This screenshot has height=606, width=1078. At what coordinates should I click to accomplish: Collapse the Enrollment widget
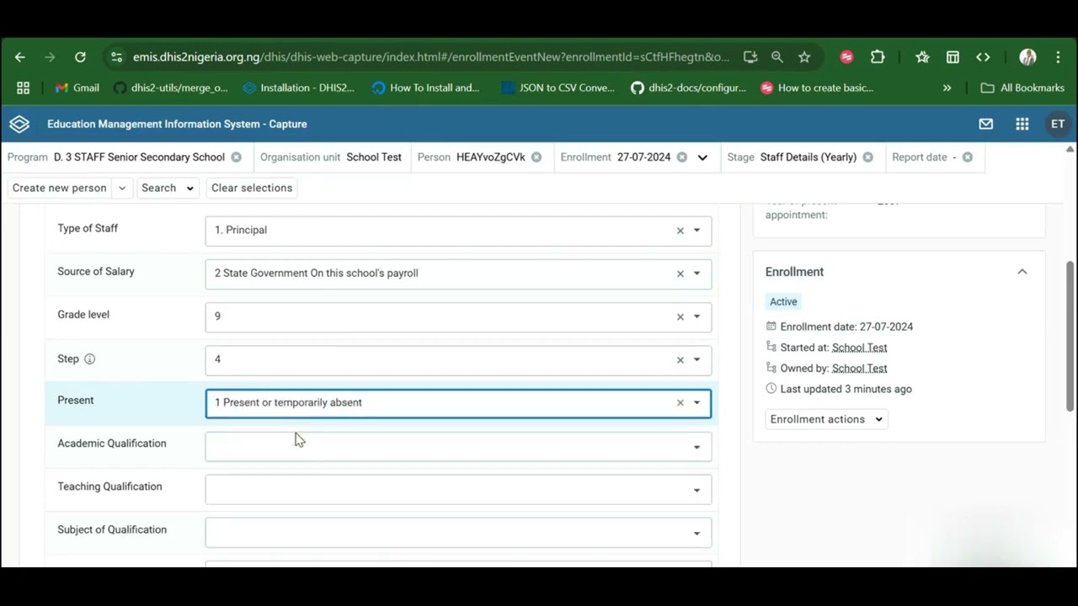tap(1022, 272)
